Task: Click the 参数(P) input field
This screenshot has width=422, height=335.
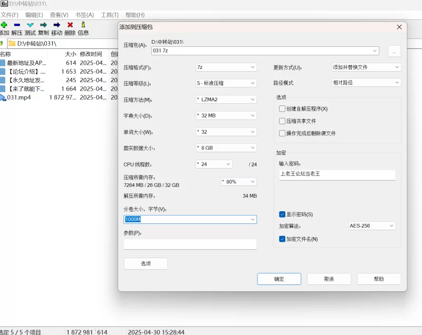Action: pyautogui.click(x=190, y=244)
